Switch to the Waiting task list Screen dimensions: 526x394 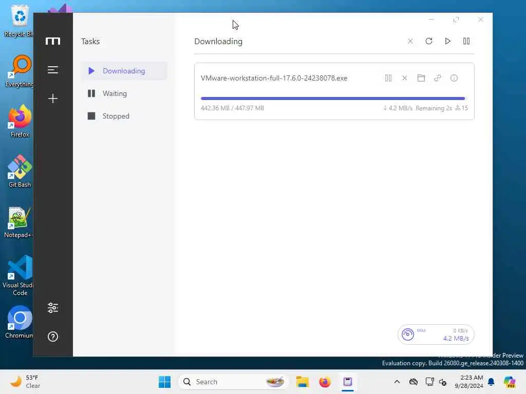click(x=124, y=93)
